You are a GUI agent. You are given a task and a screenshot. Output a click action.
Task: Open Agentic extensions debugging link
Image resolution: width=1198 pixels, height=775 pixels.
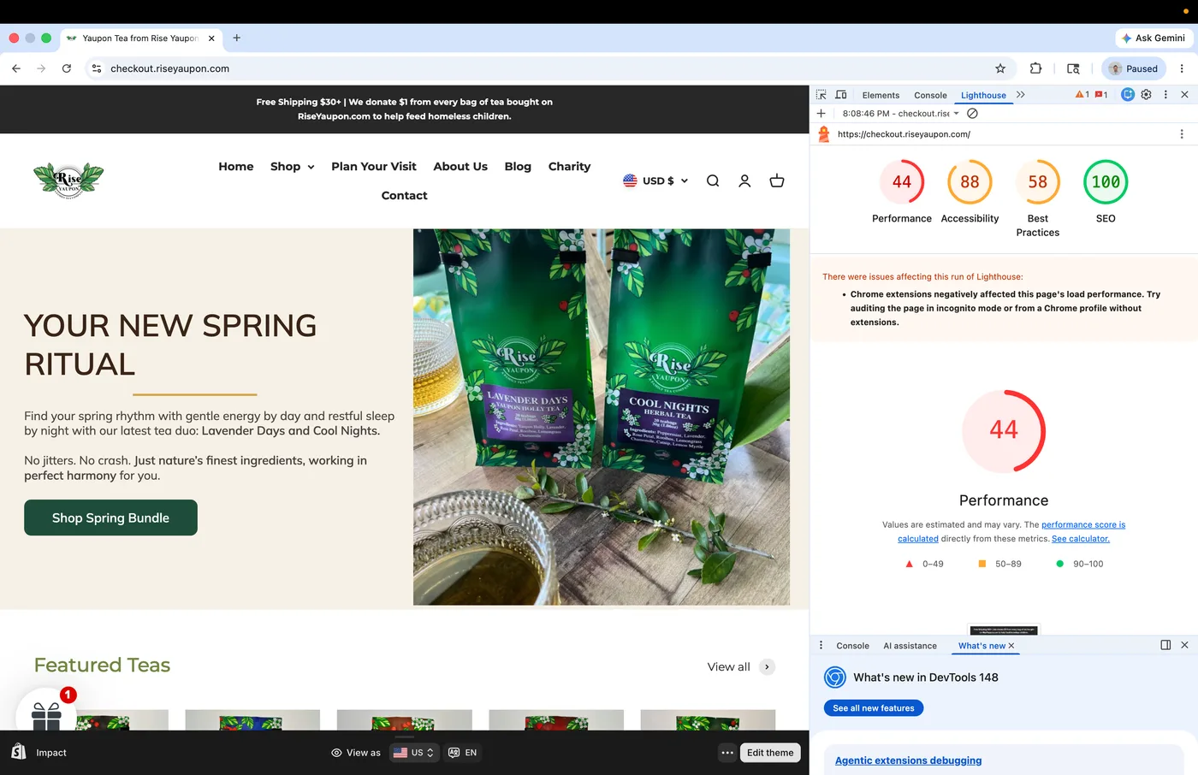click(908, 760)
